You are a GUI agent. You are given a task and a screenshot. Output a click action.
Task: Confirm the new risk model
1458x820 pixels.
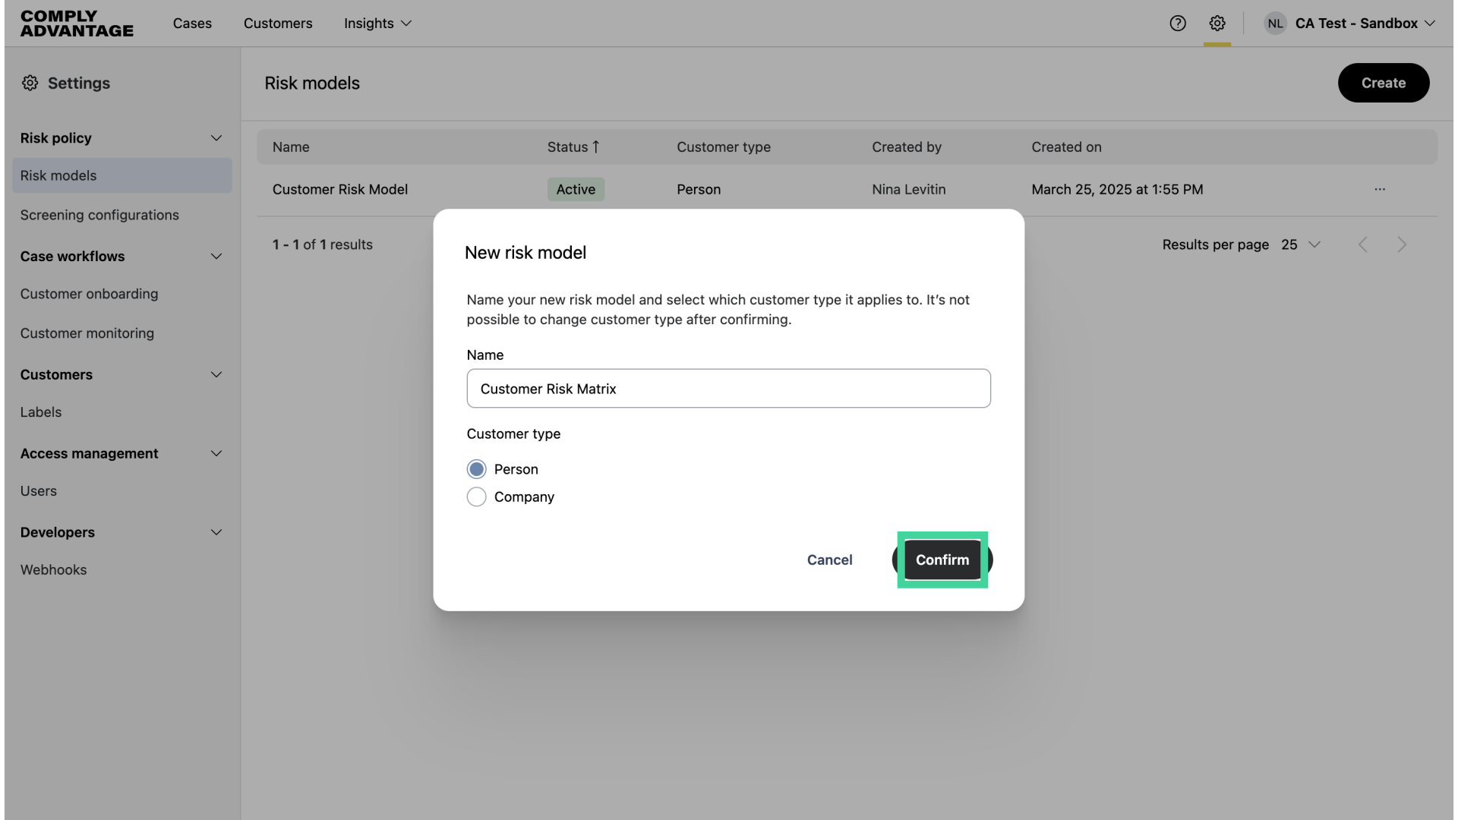pyautogui.click(x=942, y=560)
